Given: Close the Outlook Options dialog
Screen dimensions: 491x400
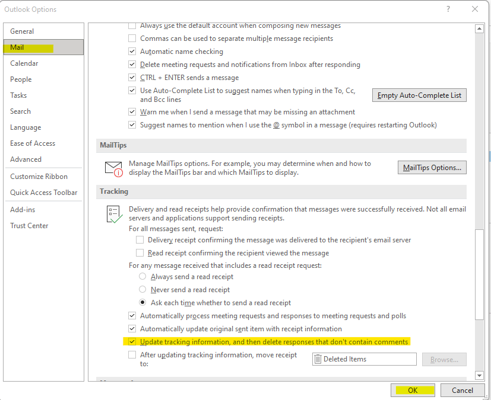Looking at the screenshot, I should [x=475, y=9].
